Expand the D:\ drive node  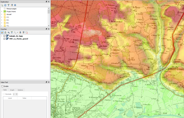click(2, 20)
